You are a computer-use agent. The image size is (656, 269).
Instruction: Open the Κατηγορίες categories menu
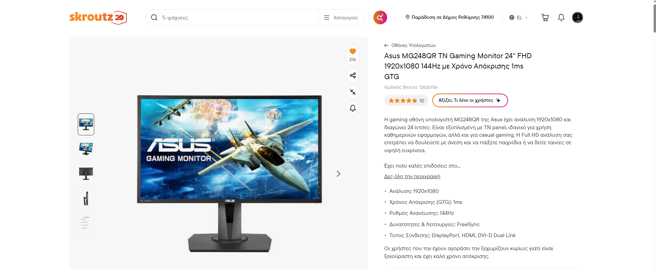[341, 17]
